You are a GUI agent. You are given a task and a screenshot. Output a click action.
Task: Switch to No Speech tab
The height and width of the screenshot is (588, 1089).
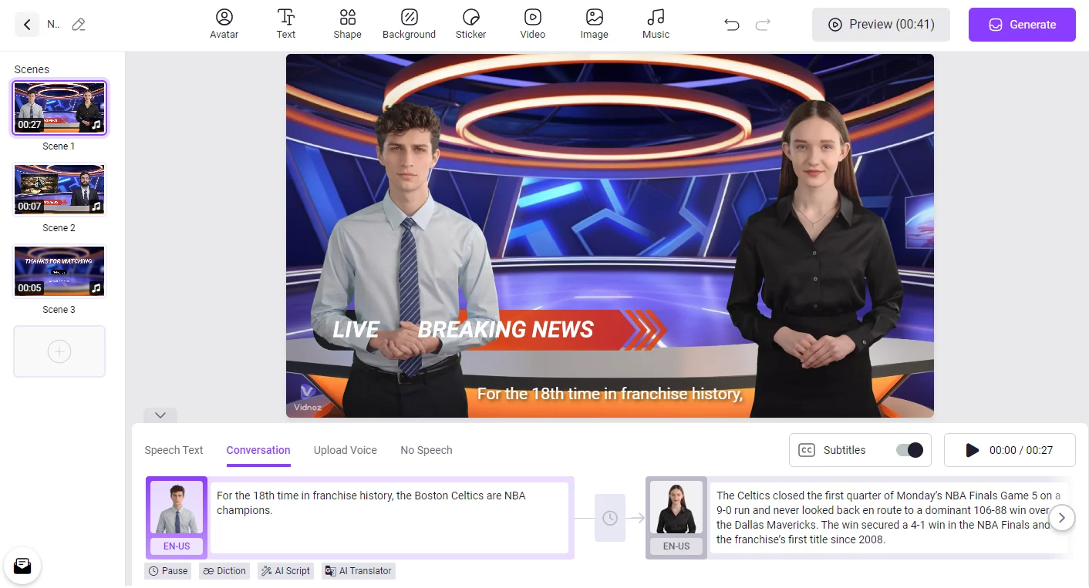[x=426, y=450]
